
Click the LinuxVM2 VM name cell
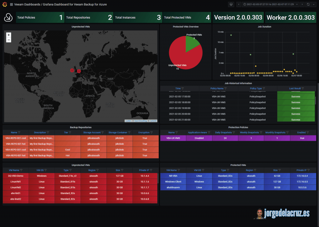pos(16,188)
